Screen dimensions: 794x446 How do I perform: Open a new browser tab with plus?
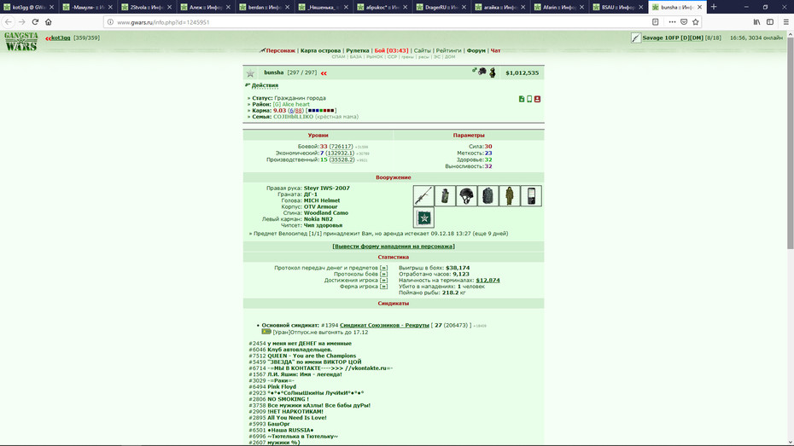coord(714,7)
